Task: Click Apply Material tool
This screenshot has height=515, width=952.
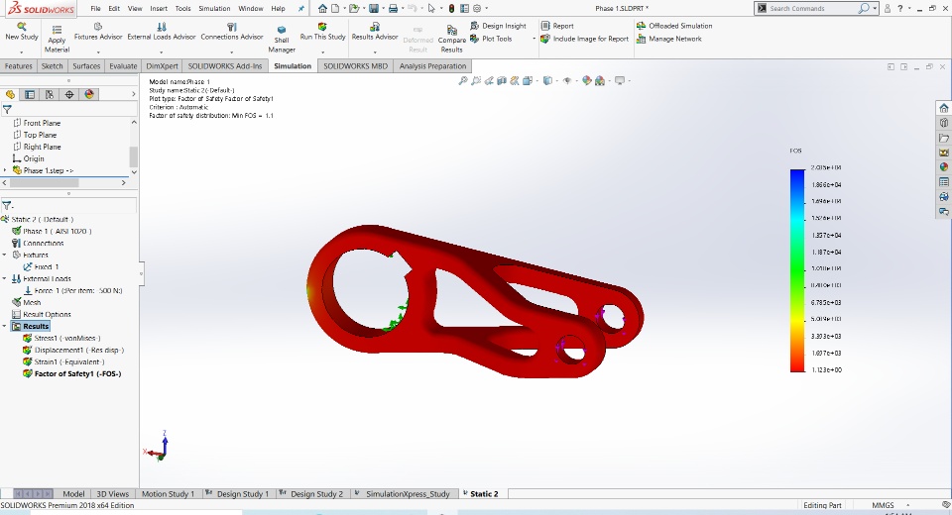Action: [57, 40]
